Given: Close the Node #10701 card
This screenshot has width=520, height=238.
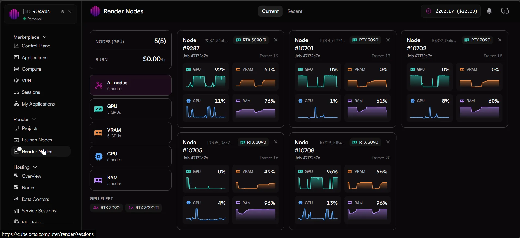Looking at the screenshot, I should 388,40.
